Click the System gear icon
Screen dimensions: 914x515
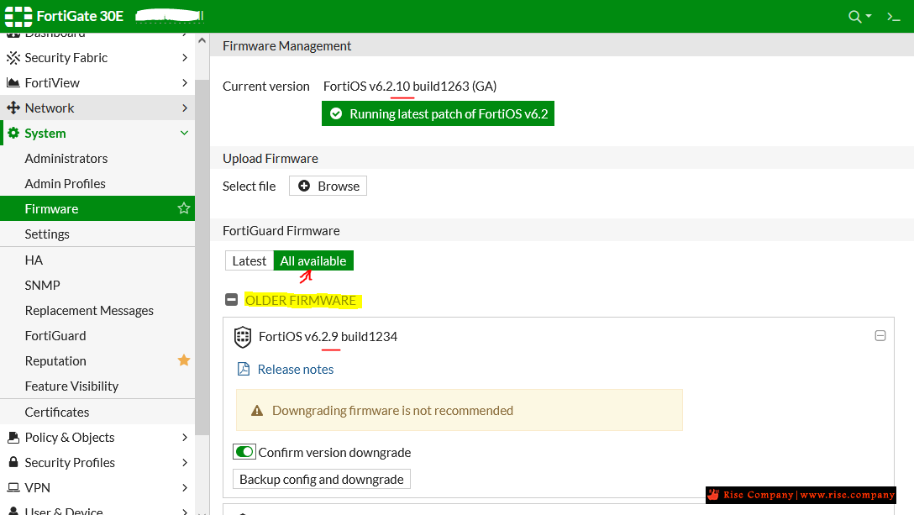point(13,133)
